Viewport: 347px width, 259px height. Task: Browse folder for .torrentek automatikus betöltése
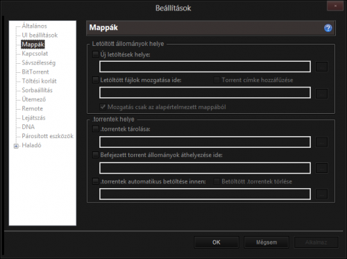321,194
